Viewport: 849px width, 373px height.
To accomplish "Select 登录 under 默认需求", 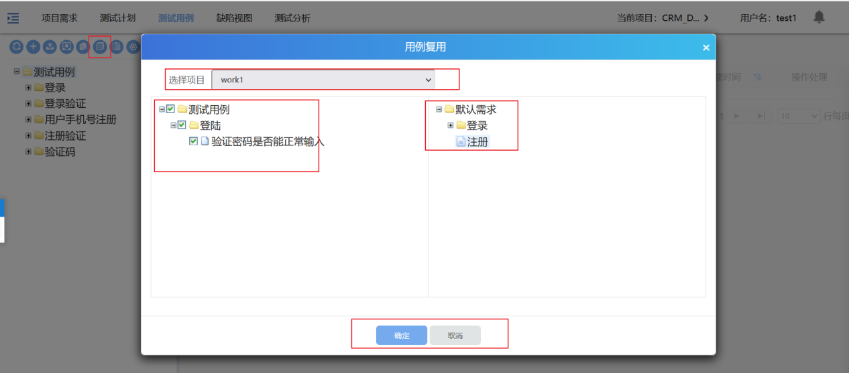I will coord(477,125).
